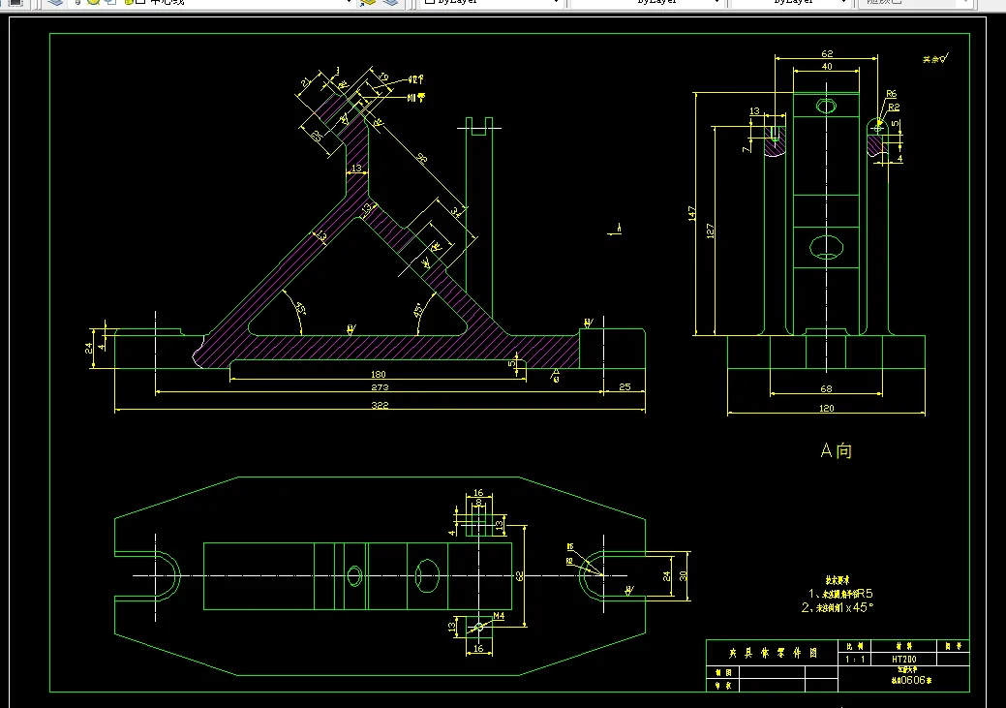This screenshot has height=708, width=1006.
Task: Select the 180 dimension in the front view
Action: [x=379, y=374]
